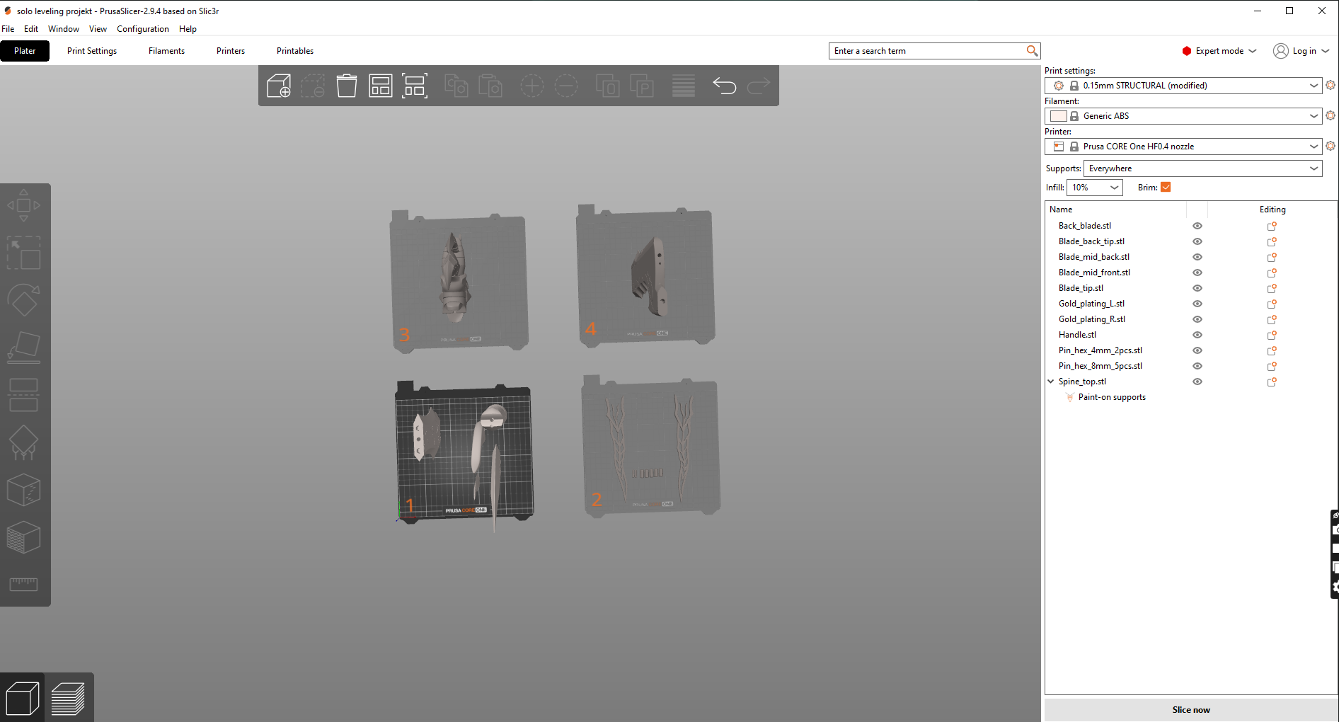Toggle visibility of Back_blade.stl
The width and height of the screenshot is (1339, 722).
point(1197,226)
